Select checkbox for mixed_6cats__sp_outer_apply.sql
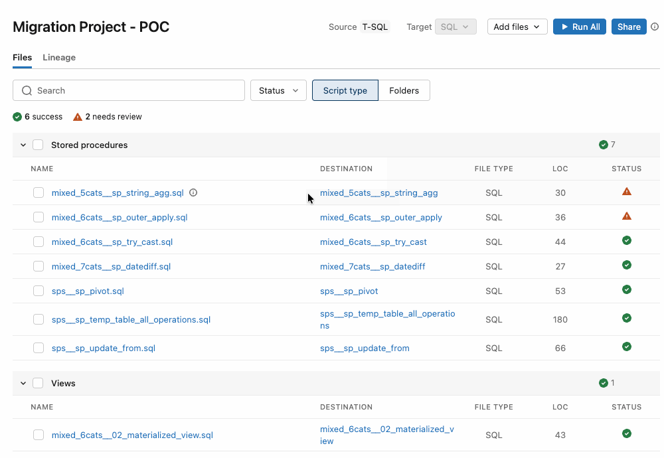Viewport: 664px width, 458px height. pyautogui.click(x=39, y=217)
